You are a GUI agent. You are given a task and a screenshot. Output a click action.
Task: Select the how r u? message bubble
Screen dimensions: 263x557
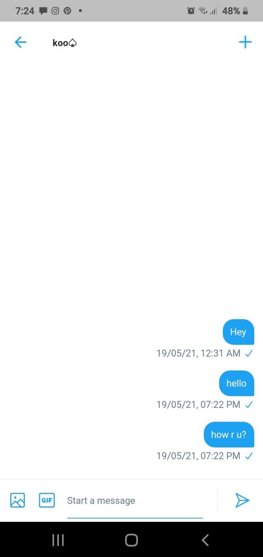coord(229,435)
